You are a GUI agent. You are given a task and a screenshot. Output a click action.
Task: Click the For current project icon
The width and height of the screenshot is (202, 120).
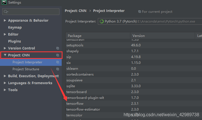tap(139, 12)
